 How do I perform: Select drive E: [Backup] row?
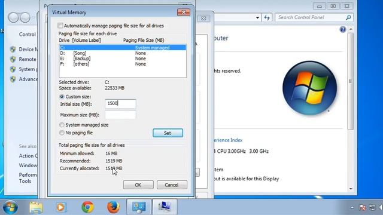(x=123, y=59)
